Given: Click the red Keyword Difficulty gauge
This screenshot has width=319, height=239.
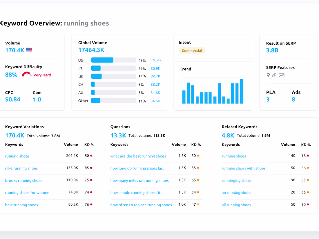Looking at the screenshot, I should [x=26, y=74].
